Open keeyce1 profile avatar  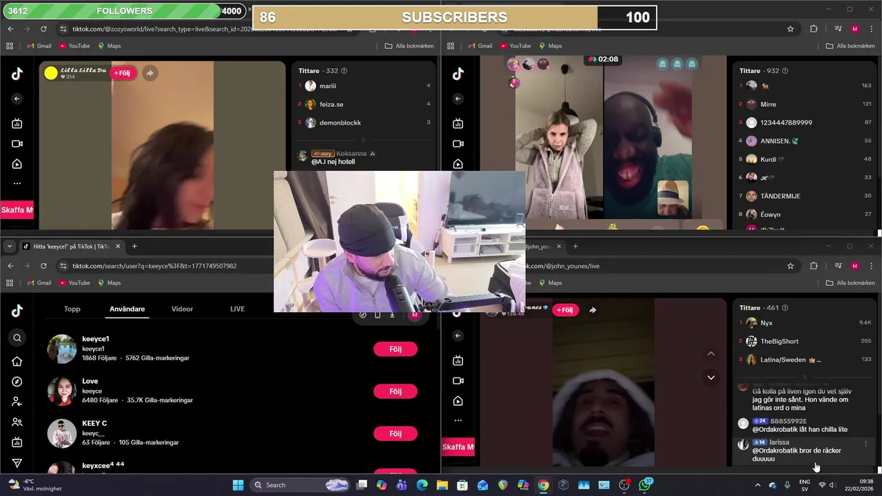coord(61,349)
